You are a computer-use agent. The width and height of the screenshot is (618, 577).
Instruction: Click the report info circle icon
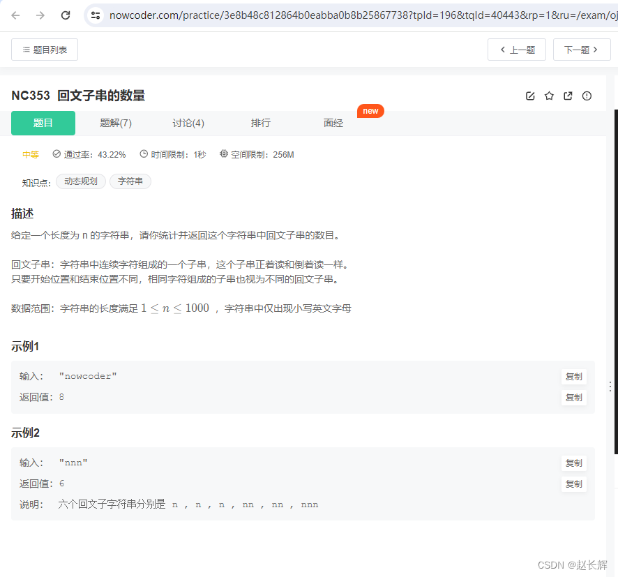pos(587,96)
